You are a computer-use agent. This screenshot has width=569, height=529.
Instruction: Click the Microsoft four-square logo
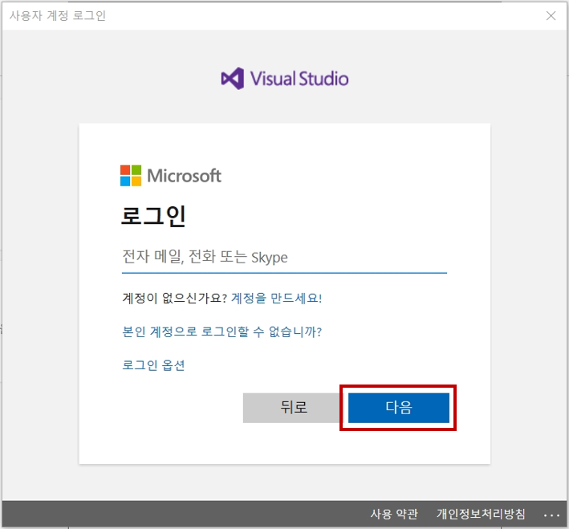[131, 176]
